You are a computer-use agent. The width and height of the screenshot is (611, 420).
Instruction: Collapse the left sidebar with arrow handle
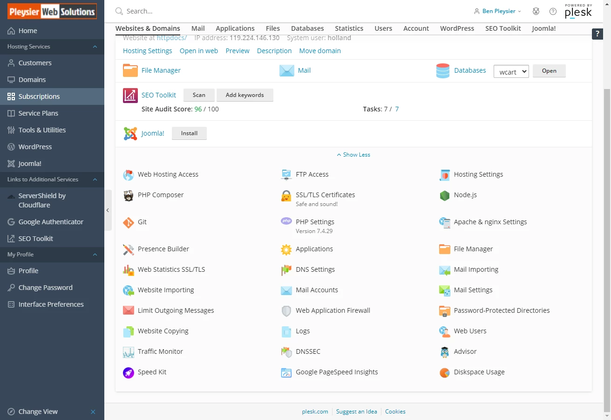(x=108, y=210)
